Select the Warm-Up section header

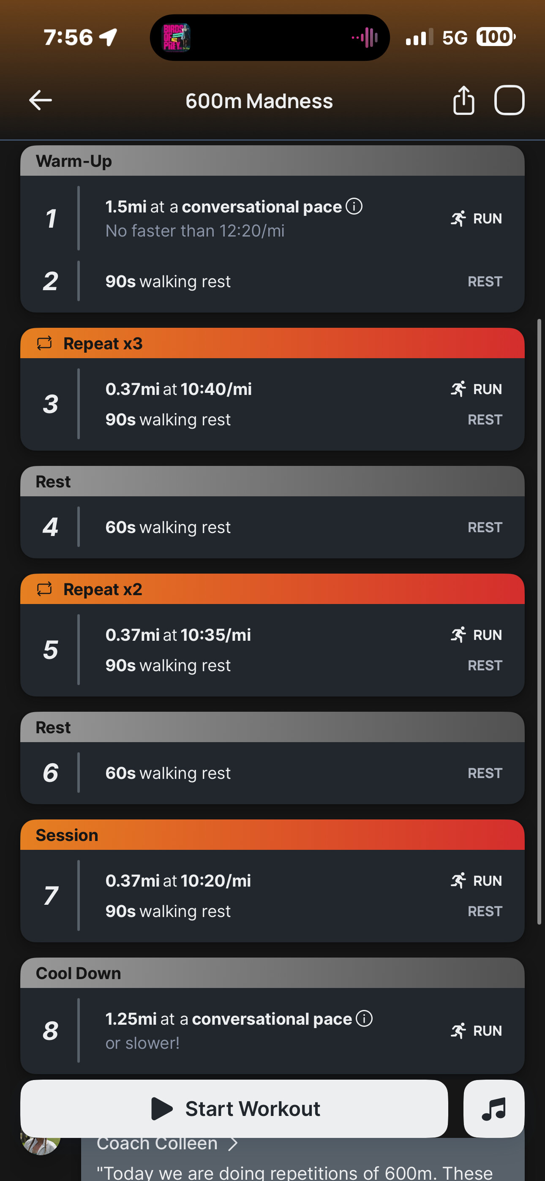[272, 161]
